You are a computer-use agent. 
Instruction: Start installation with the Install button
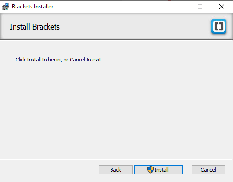(x=158, y=170)
